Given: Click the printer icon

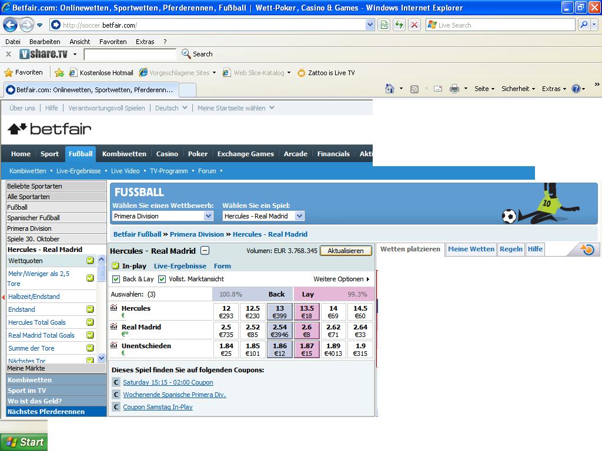Looking at the screenshot, I should coord(454,89).
